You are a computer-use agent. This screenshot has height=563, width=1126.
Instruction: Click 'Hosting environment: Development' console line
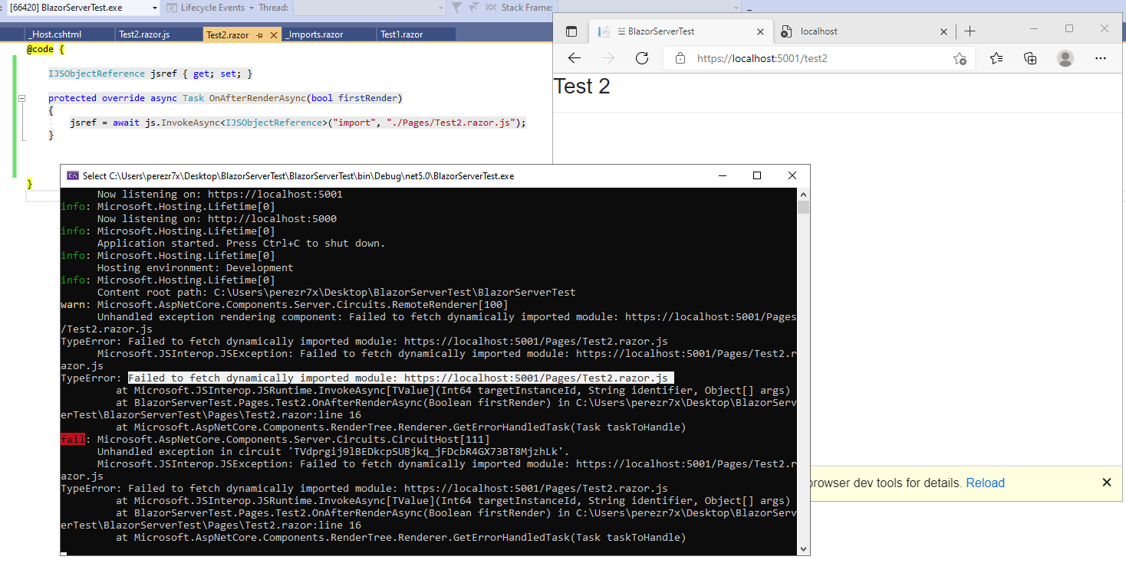195,268
